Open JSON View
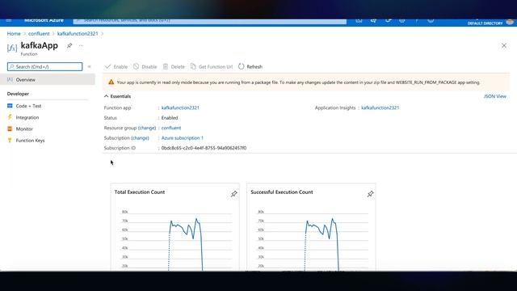 pyautogui.click(x=494, y=96)
